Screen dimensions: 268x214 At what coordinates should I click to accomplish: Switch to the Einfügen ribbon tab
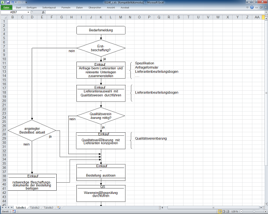(x=32, y=8)
